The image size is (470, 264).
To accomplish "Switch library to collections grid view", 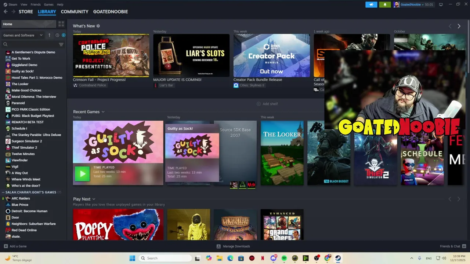I will 61,24.
